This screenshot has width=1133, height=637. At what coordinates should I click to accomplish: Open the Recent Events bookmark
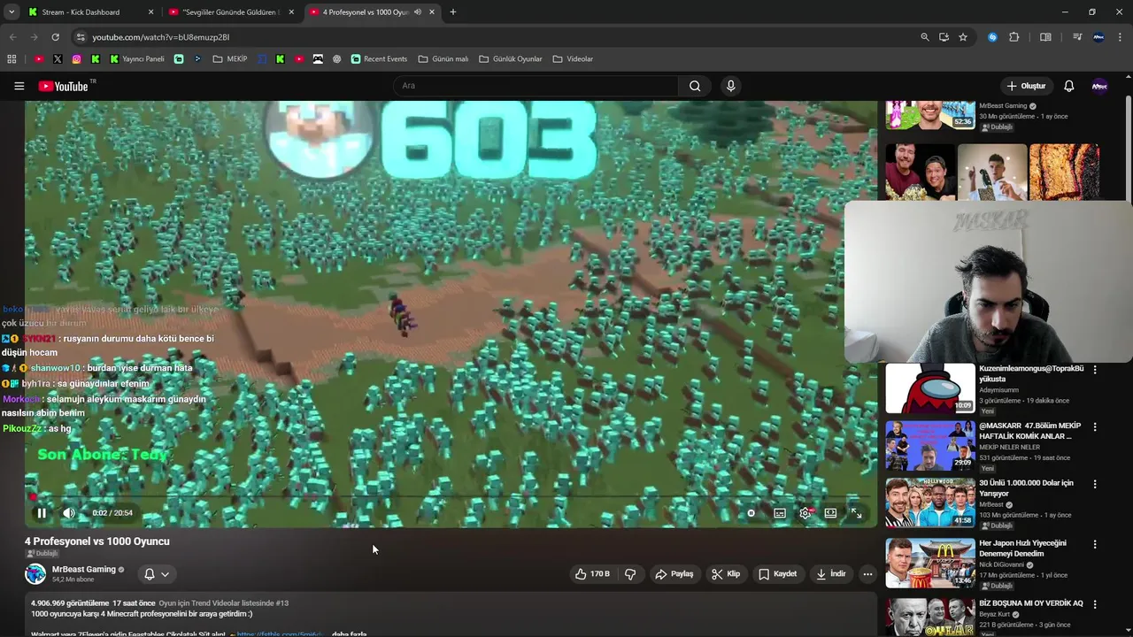(379, 59)
